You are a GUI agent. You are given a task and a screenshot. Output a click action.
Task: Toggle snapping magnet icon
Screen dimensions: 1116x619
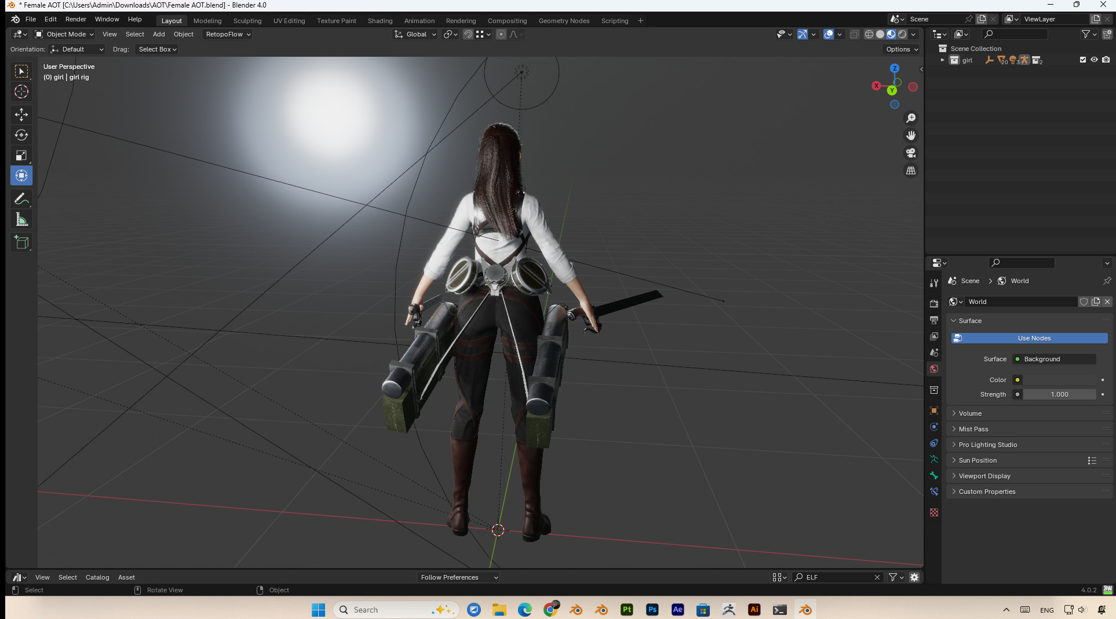tap(468, 34)
